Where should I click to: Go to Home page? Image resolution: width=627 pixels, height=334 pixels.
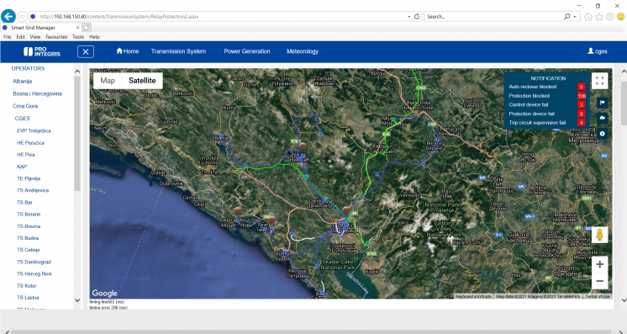(x=128, y=51)
